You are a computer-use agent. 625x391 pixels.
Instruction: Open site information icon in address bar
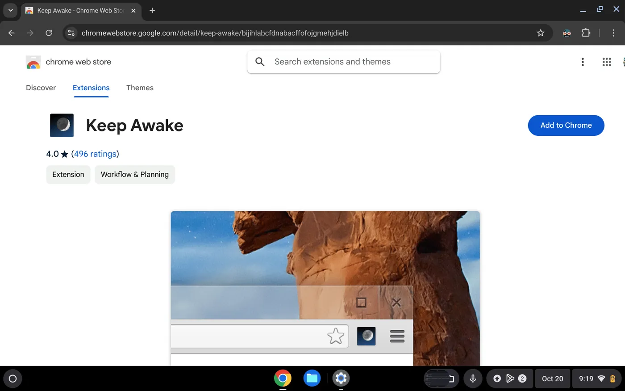(71, 33)
